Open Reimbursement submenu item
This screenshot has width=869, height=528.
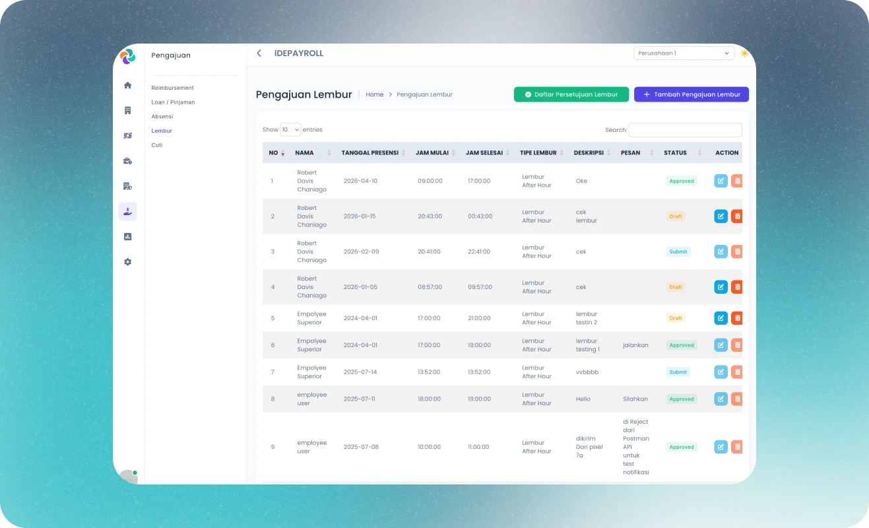(x=173, y=88)
